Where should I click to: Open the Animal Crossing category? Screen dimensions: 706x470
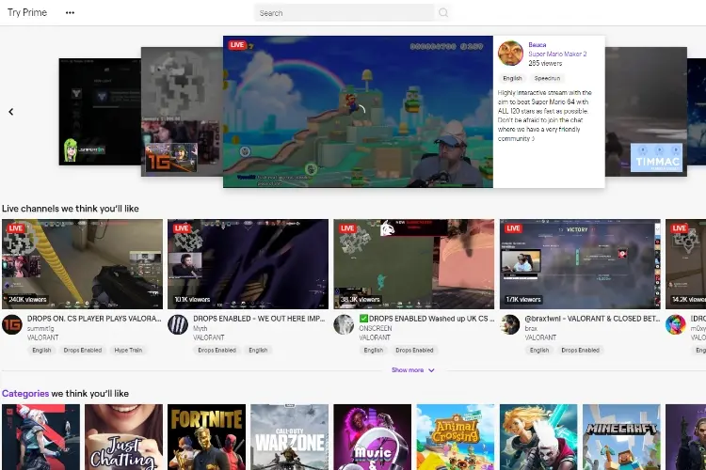click(456, 437)
